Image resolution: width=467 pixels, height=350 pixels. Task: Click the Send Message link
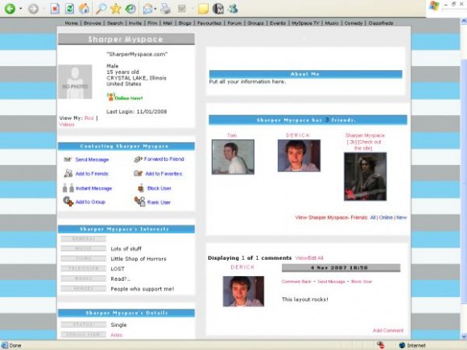(92, 159)
